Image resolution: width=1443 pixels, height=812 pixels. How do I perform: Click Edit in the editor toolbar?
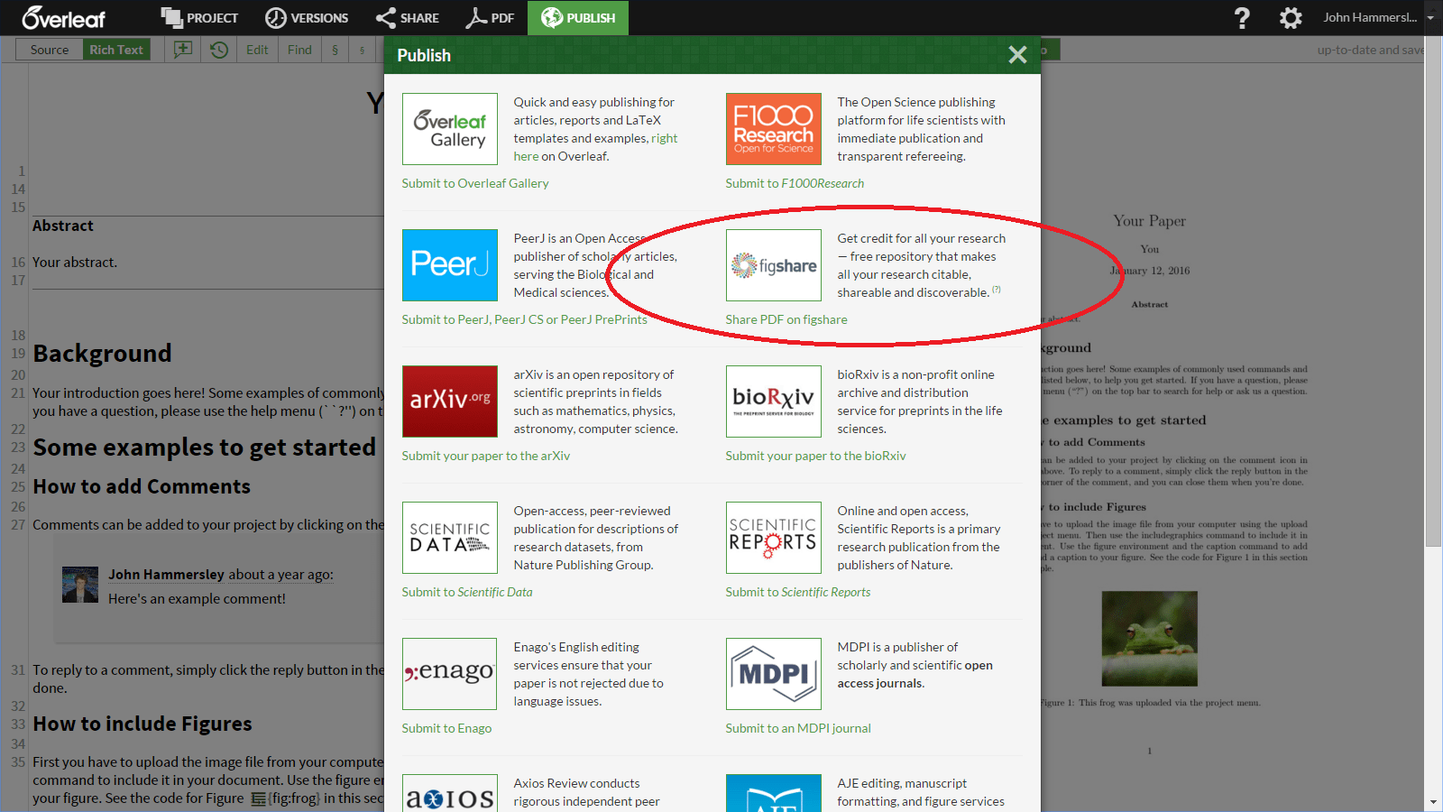(257, 50)
